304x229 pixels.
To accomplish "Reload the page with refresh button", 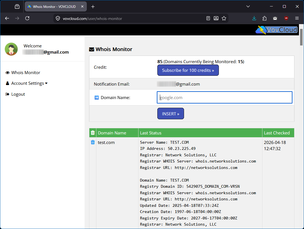I will (x=27, y=18).
